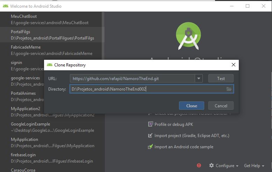Viewport: 272px width, 172px height.
Task: Click Android icon in Clone Repository title
Action: 50,65
